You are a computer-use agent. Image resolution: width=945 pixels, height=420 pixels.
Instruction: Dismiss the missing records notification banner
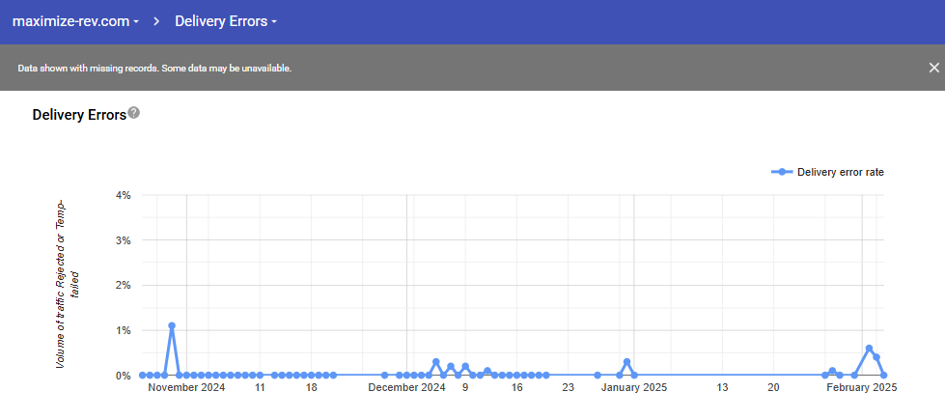click(933, 68)
